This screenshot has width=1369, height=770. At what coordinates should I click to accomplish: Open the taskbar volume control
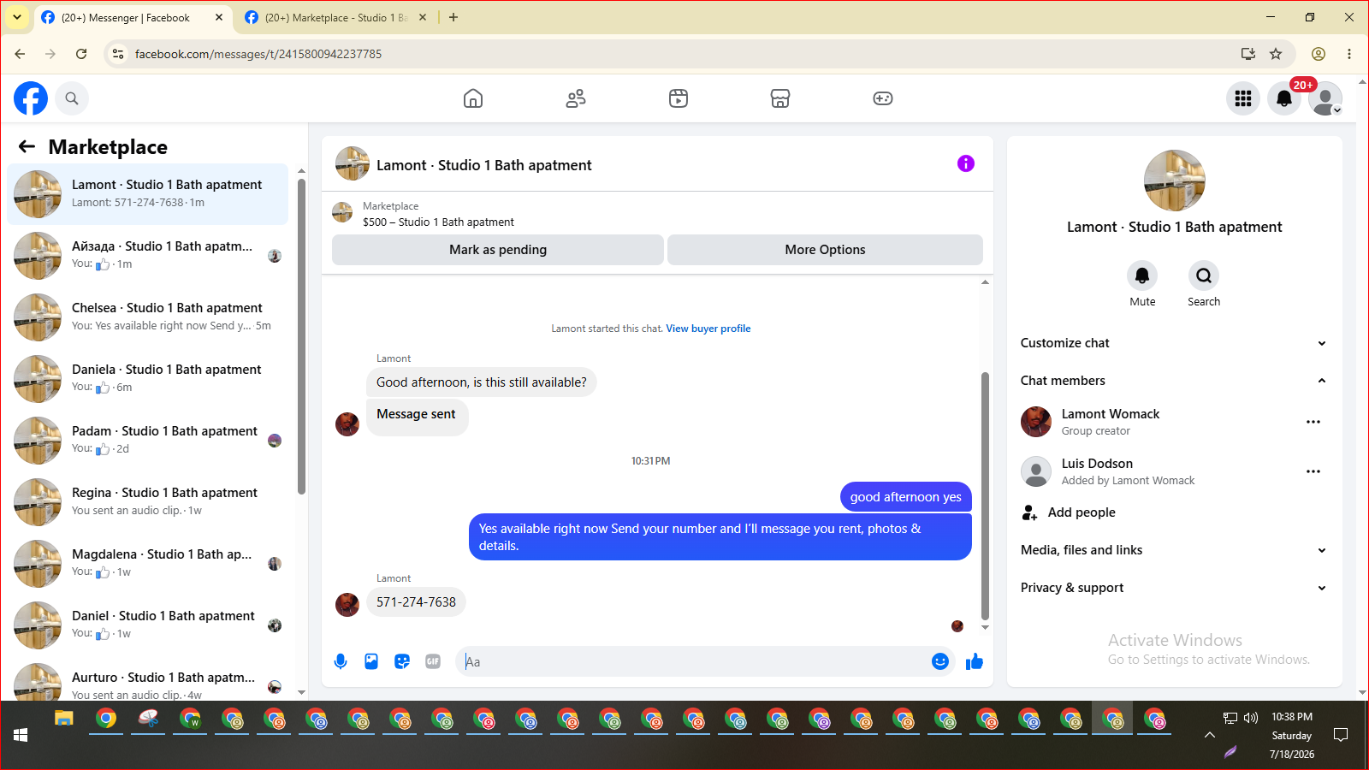tap(1251, 718)
